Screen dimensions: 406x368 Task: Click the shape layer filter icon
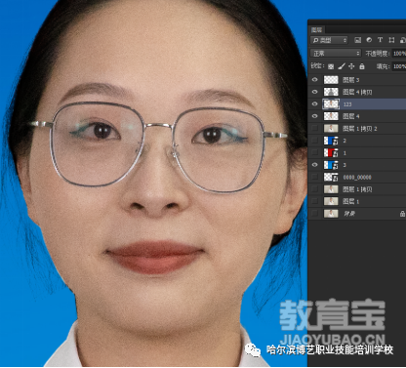[x=391, y=40]
